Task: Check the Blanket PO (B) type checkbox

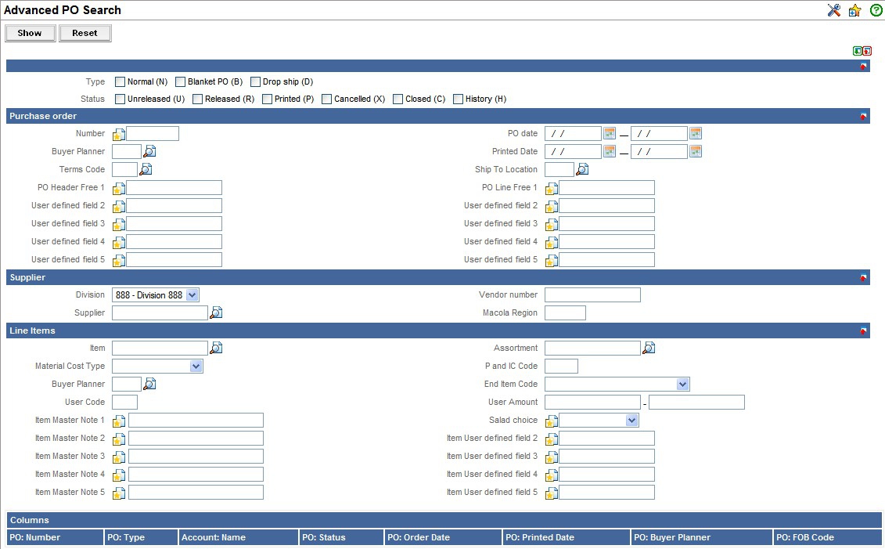Action: [x=181, y=81]
